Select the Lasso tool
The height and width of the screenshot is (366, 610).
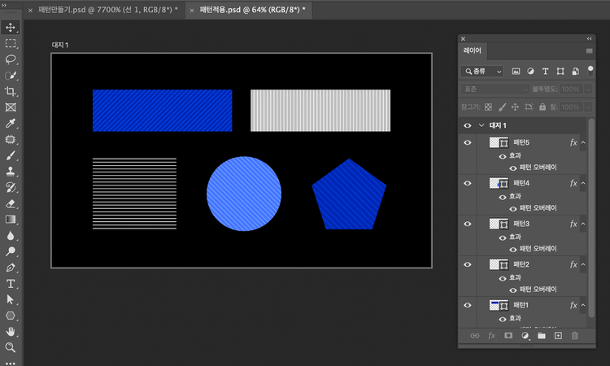point(11,59)
